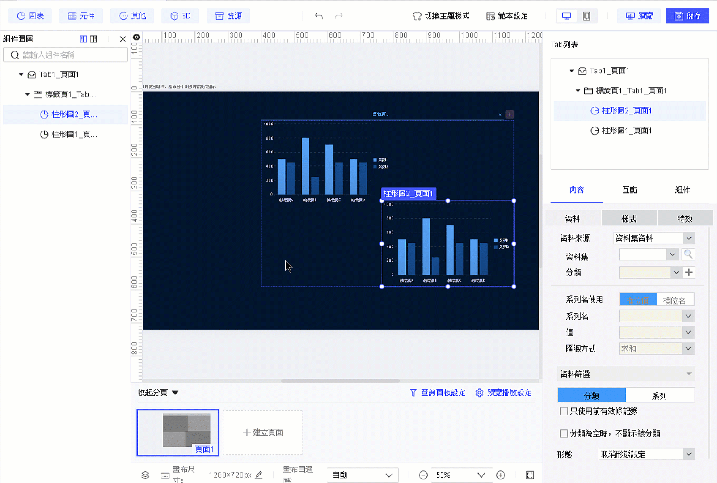Open the 分類 dropdown

coord(650,272)
